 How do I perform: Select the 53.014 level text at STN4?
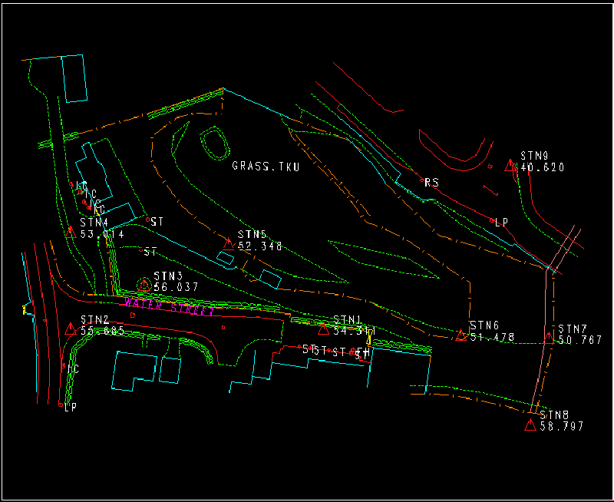click(x=102, y=234)
